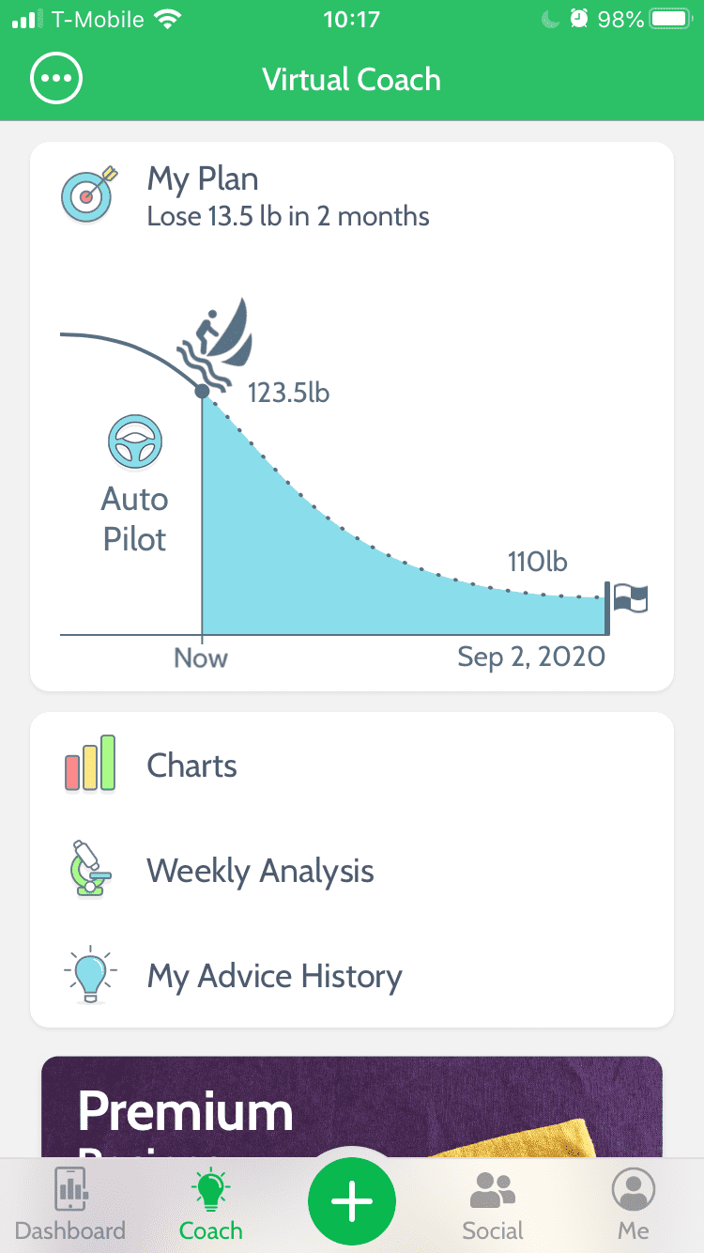
Task: Switch to the Dashboard tab
Action: point(70,1204)
